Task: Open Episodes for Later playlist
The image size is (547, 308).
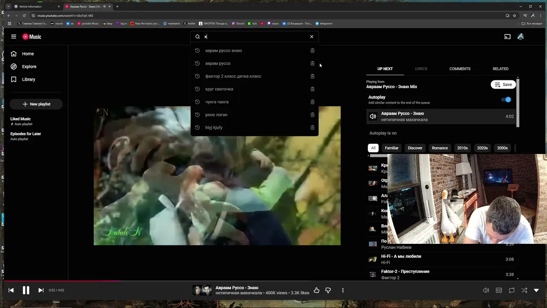Action: pyautogui.click(x=26, y=134)
